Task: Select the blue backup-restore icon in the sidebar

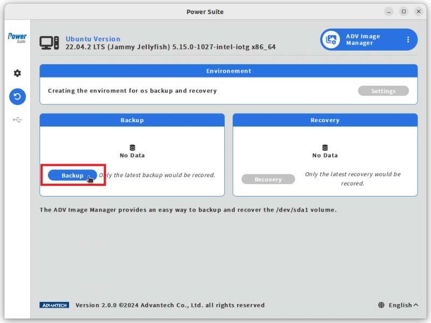Action: point(17,97)
